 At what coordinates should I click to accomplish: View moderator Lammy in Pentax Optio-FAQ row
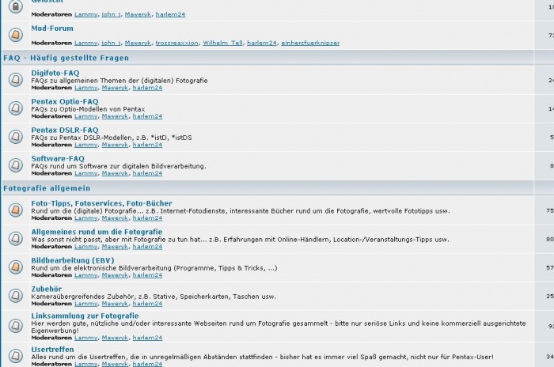(x=85, y=116)
